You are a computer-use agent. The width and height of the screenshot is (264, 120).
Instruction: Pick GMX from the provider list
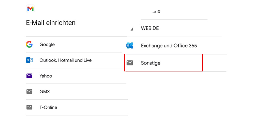(x=45, y=91)
